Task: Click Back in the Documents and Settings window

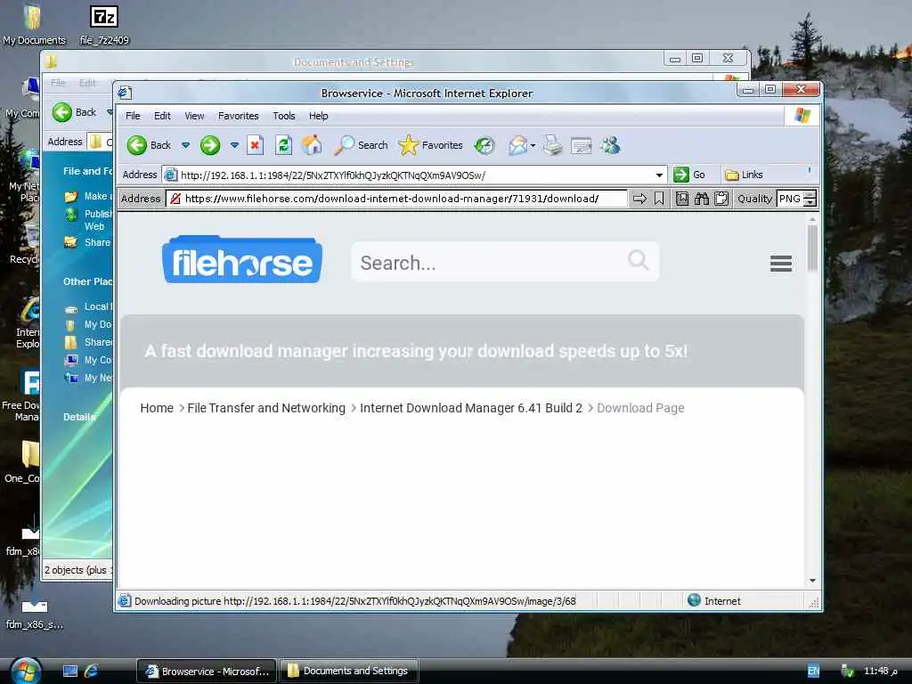Action: [x=75, y=112]
